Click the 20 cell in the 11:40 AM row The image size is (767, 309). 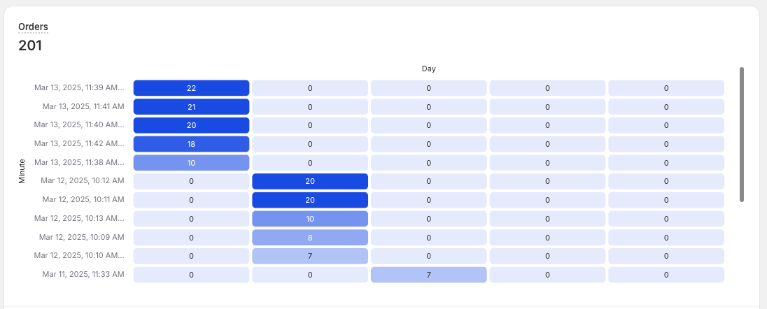click(x=191, y=125)
